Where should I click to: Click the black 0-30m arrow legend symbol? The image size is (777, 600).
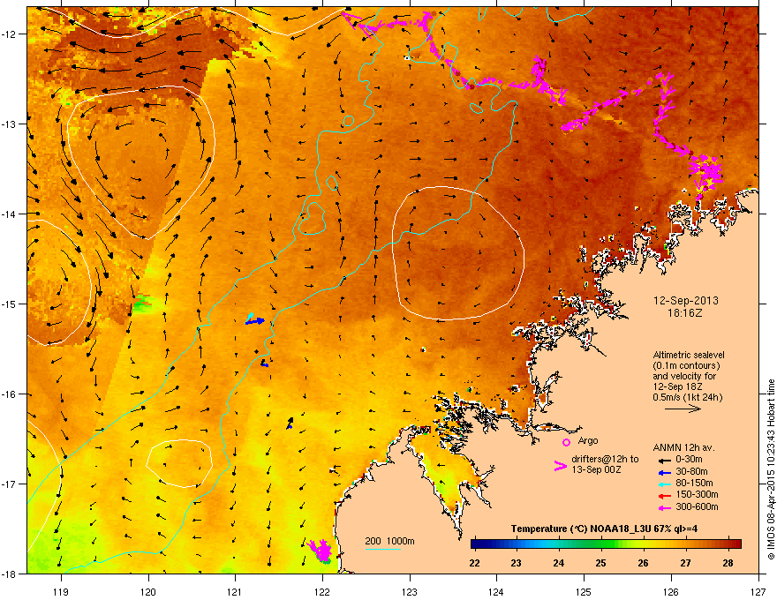coord(664,460)
